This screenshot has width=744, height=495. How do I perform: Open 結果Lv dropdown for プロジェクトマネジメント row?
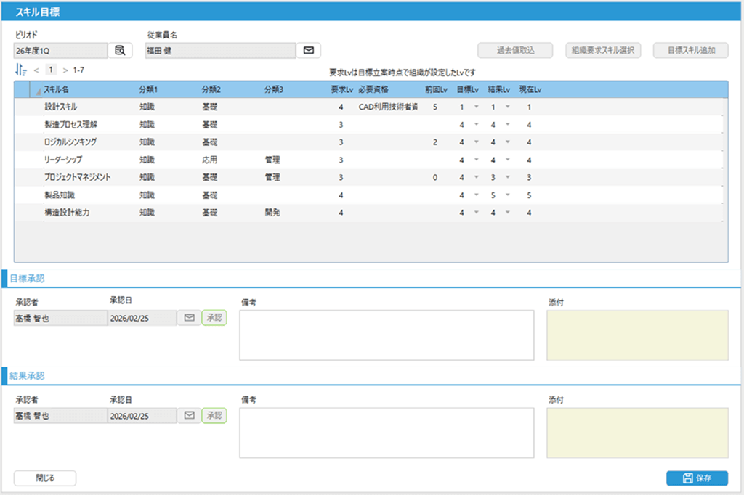point(507,177)
